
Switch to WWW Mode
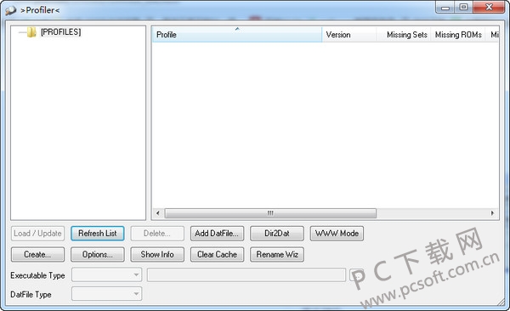(337, 233)
